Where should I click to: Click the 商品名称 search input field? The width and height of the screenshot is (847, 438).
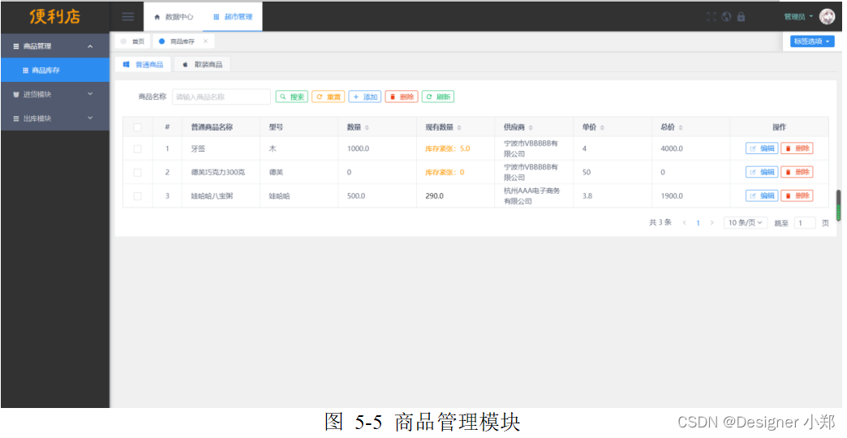(221, 97)
